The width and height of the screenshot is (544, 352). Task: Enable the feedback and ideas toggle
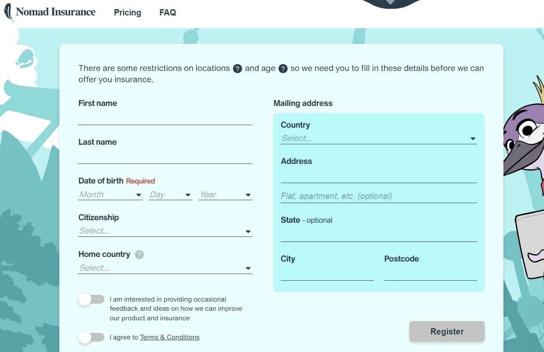(92, 299)
